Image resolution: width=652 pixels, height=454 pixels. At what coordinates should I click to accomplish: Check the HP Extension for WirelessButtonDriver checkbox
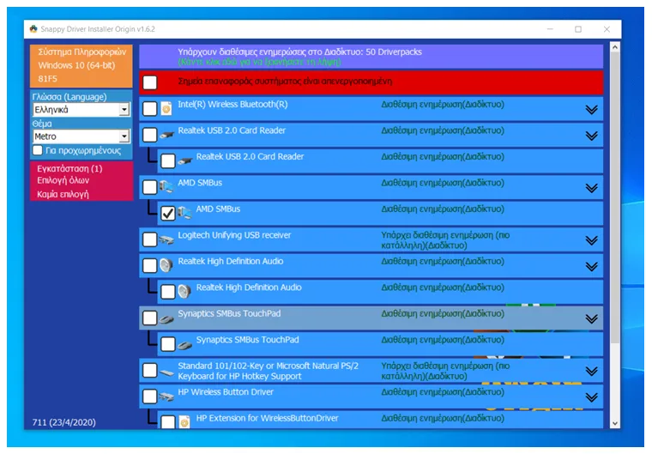(168, 422)
